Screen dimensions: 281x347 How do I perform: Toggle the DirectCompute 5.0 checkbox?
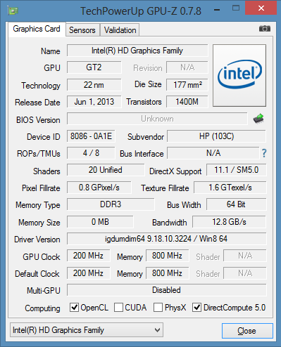[196, 307]
